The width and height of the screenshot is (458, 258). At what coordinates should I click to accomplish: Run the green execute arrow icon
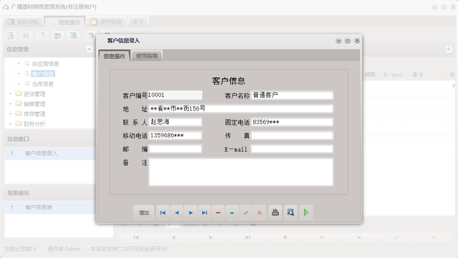coord(306,212)
